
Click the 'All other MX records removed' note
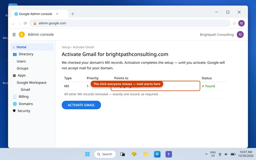click(x=111, y=94)
